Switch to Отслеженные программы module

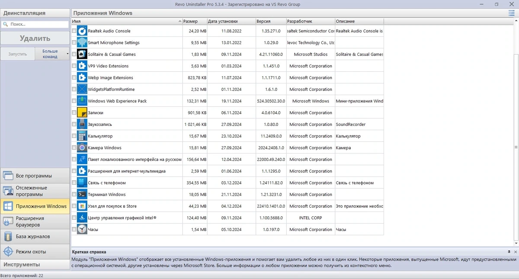pos(35,191)
